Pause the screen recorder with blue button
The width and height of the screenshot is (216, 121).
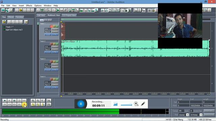(81, 104)
